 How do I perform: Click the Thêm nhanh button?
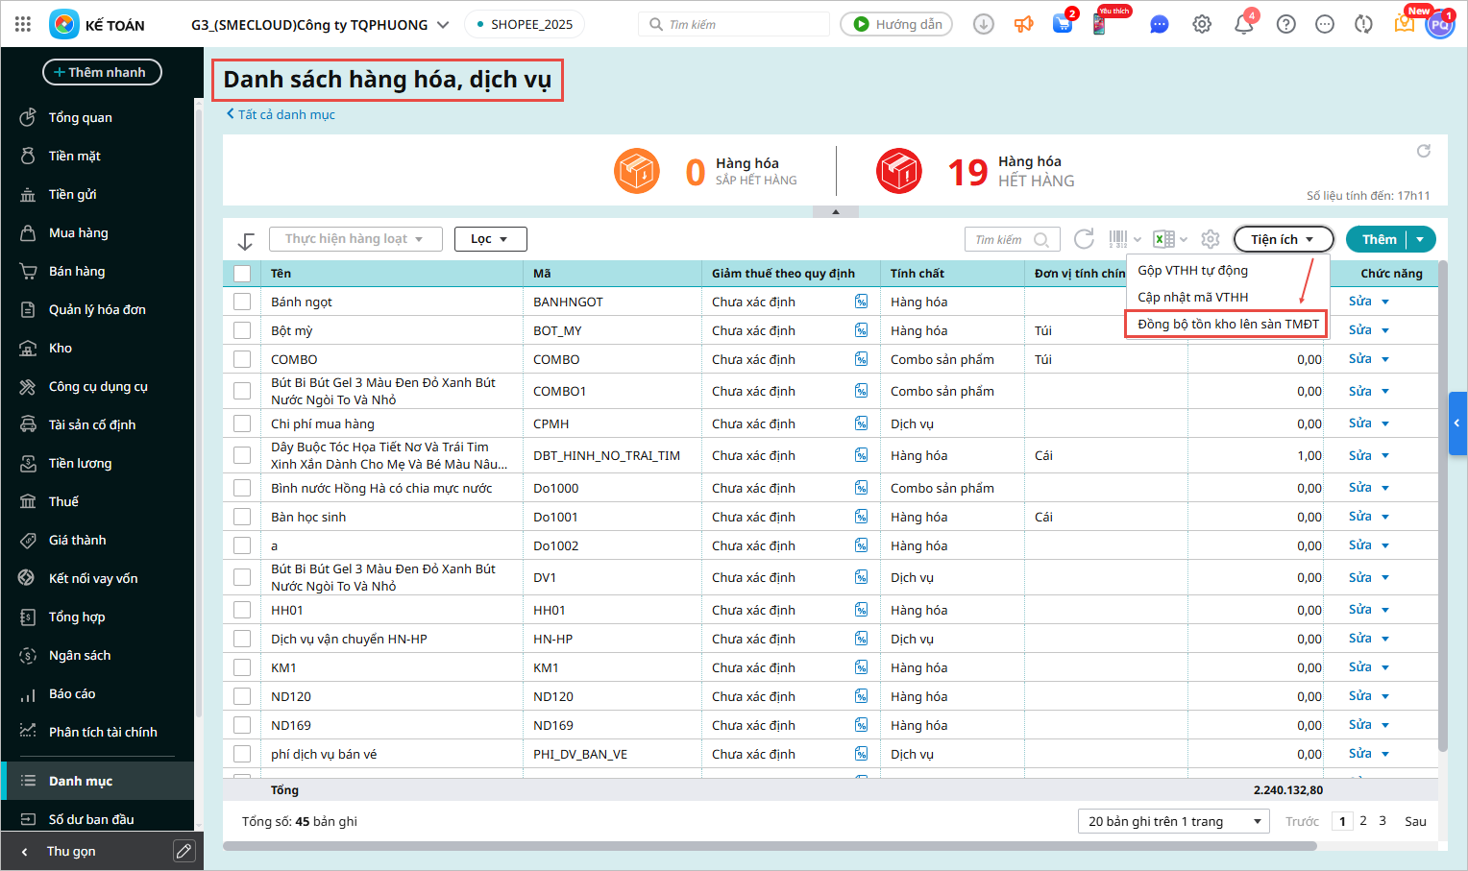coord(102,72)
